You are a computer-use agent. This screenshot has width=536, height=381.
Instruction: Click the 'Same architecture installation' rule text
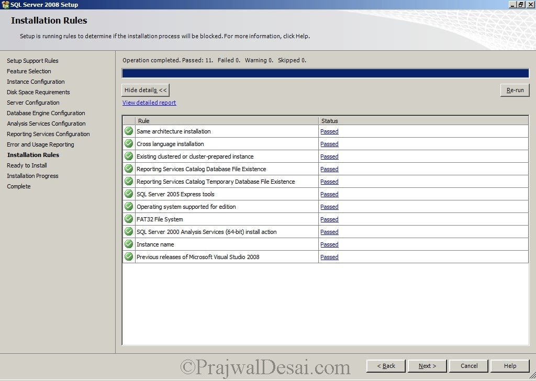pos(173,131)
